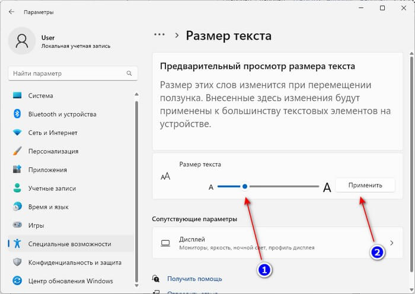Select the Размер текста page heading

228,35
